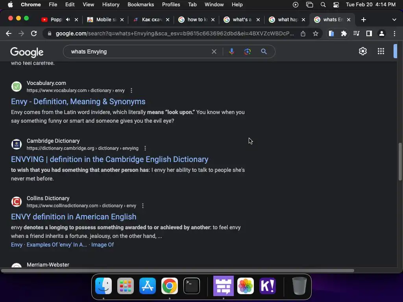Clear the Google search box text
Viewport: 403px width, 302px height.
(214, 52)
